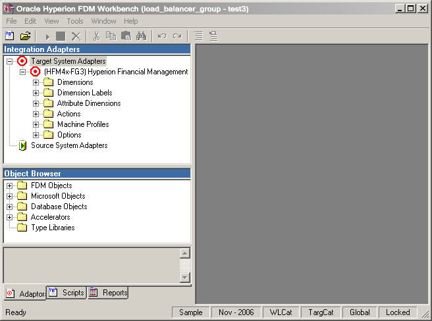
Task: Select the Actions tree item
Action: (x=69, y=114)
